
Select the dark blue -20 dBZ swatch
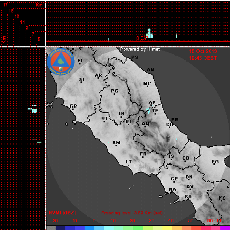point(60,228)
